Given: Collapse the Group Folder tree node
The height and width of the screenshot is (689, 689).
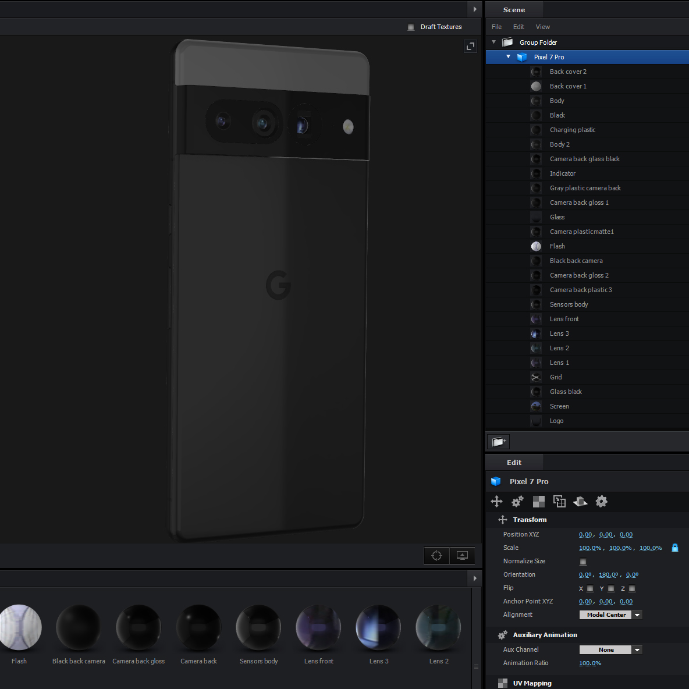Looking at the screenshot, I should tap(494, 42).
